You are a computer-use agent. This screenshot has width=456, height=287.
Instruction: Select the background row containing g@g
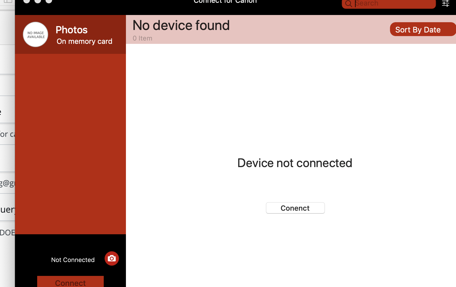(x=7, y=183)
